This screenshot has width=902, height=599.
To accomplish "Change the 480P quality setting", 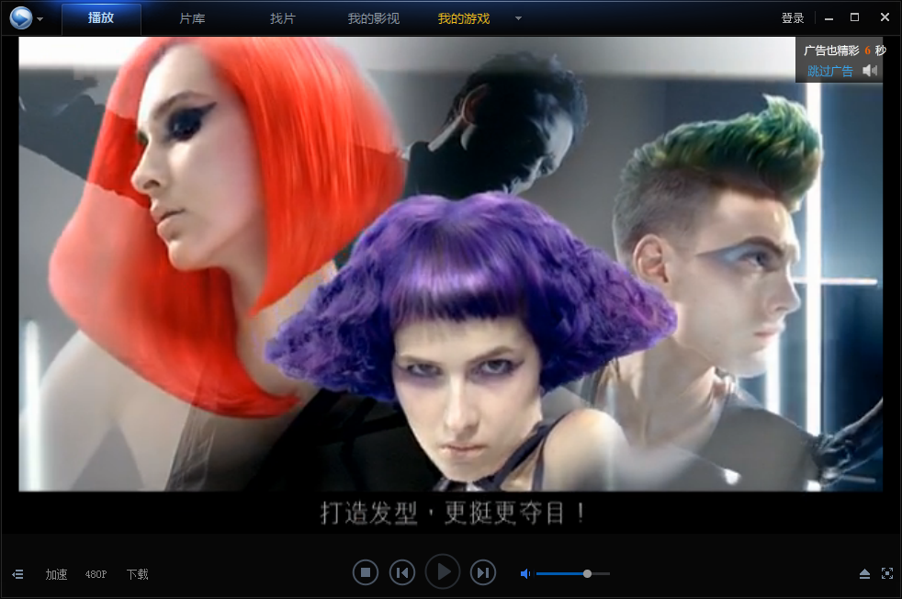I will click(96, 574).
